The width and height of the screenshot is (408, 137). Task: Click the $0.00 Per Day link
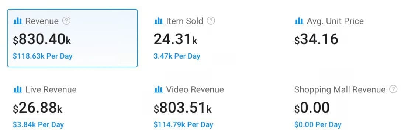pyautogui.click(x=318, y=125)
